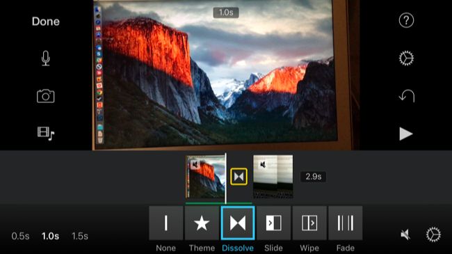452x254 pixels.
Task: Open the voiceover microphone recorder
Action: point(45,58)
